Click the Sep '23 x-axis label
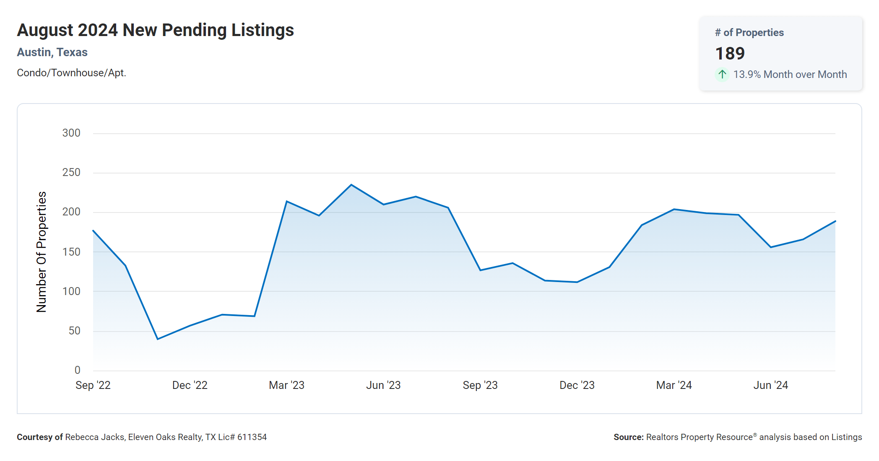The height and width of the screenshot is (461, 879). point(480,385)
